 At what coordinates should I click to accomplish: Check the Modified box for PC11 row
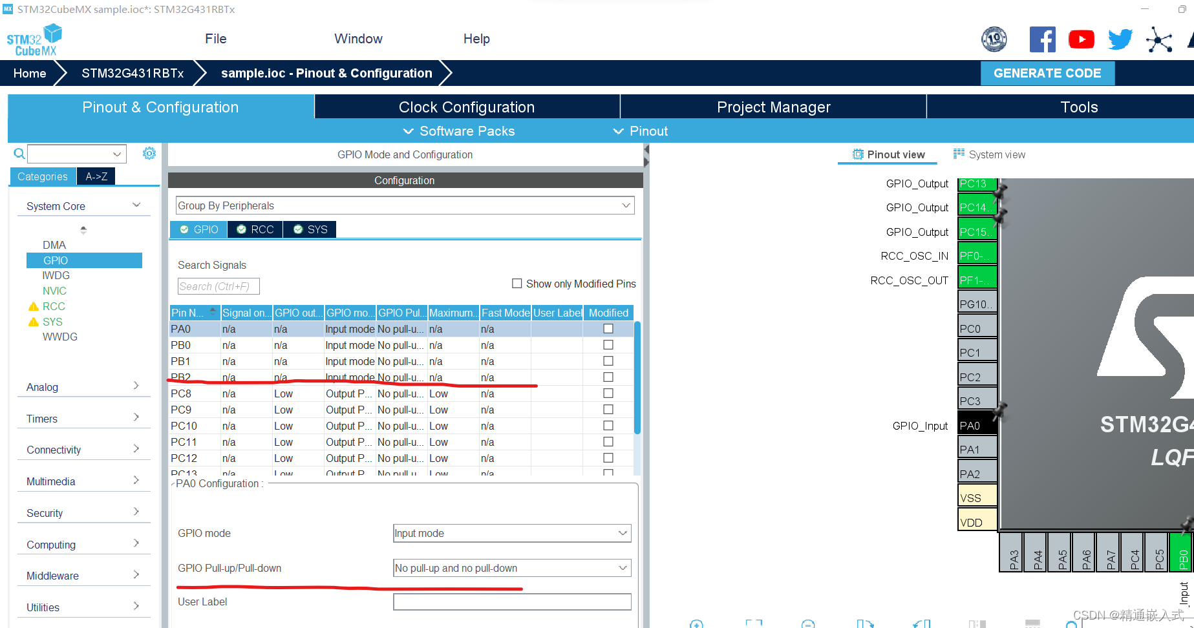click(608, 442)
